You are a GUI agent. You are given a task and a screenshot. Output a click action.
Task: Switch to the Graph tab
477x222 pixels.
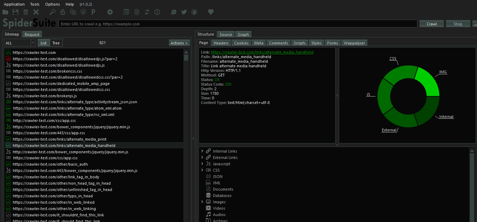[243, 35]
